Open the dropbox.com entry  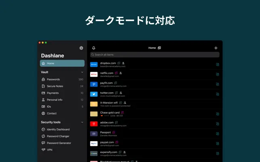[x=155, y=64]
